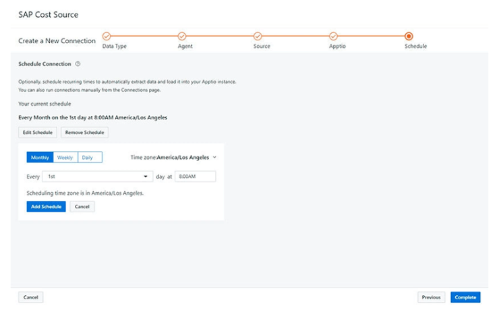
Task: Click the Add Schedule button
Action: click(46, 207)
